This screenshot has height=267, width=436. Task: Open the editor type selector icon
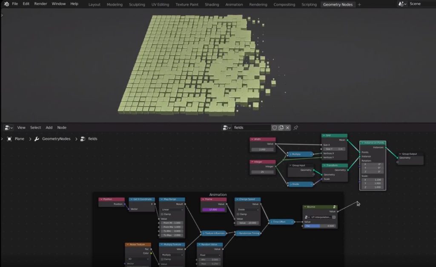click(x=9, y=127)
